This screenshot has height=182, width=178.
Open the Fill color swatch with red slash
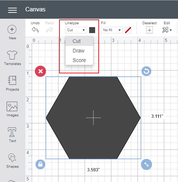pos(128,30)
